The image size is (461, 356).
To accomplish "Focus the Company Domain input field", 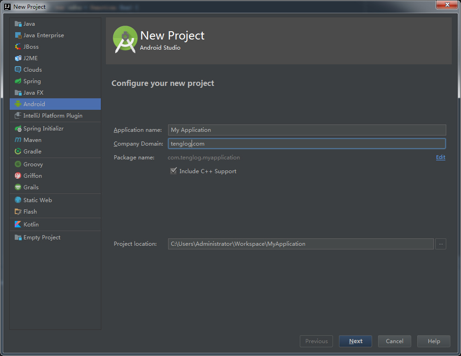I will coord(307,144).
